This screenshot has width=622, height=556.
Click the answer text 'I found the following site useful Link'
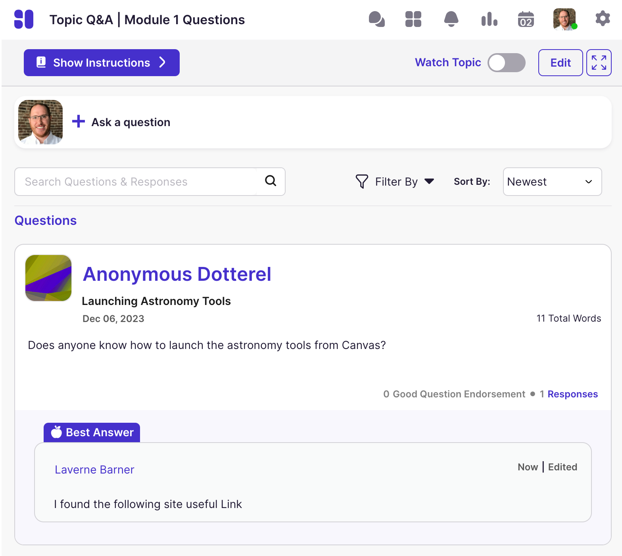148,504
